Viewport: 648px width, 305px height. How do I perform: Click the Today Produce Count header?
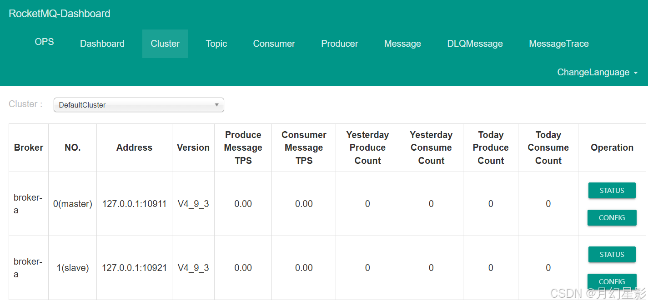[491, 148]
